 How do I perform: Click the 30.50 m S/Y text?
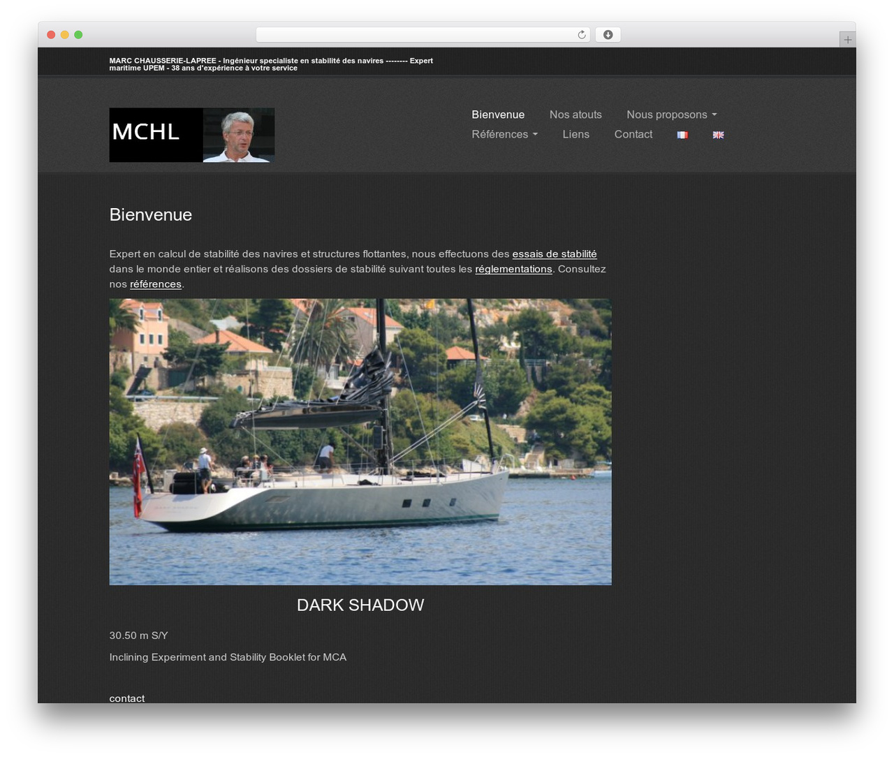point(139,635)
